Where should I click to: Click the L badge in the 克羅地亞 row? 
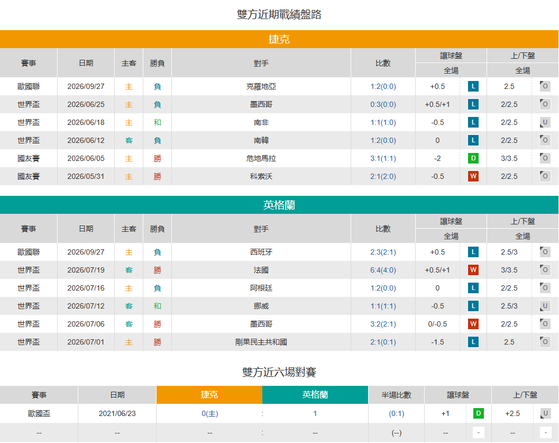coord(473,86)
